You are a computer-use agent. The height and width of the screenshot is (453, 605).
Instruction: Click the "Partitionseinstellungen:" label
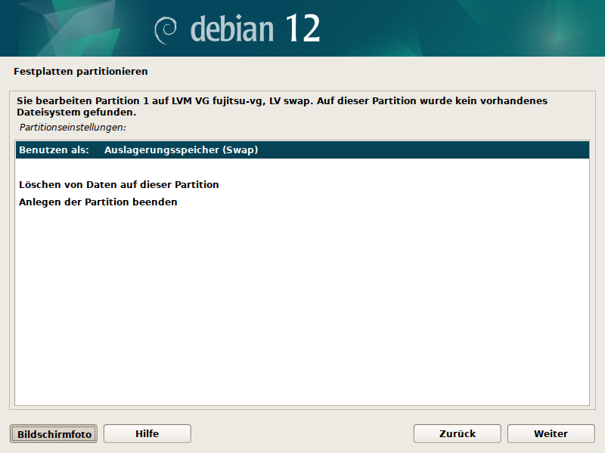pos(73,127)
